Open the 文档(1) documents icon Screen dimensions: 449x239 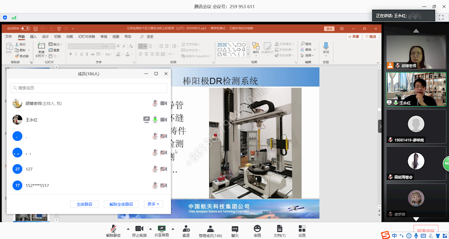[x=279, y=229]
